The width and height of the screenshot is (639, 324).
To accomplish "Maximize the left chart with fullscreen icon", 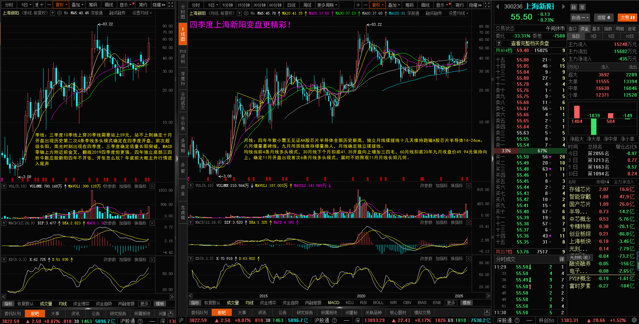I will coord(171,5).
